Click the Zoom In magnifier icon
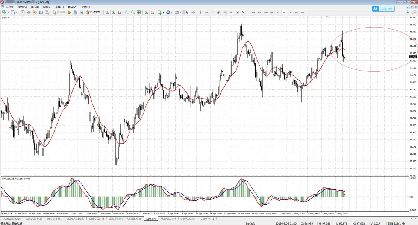The width and height of the screenshot is (418, 225). point(126,12)
